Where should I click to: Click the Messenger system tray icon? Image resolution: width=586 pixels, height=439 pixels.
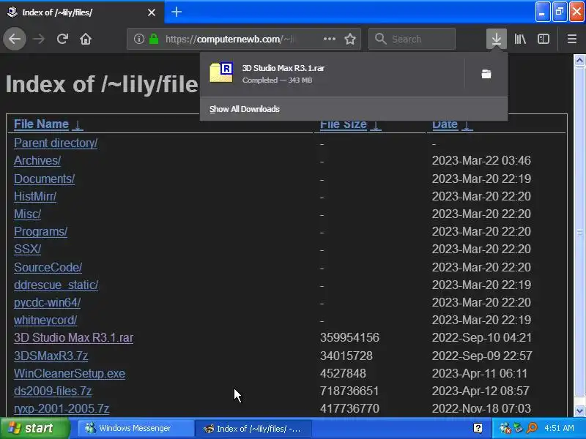coord(505,428)
